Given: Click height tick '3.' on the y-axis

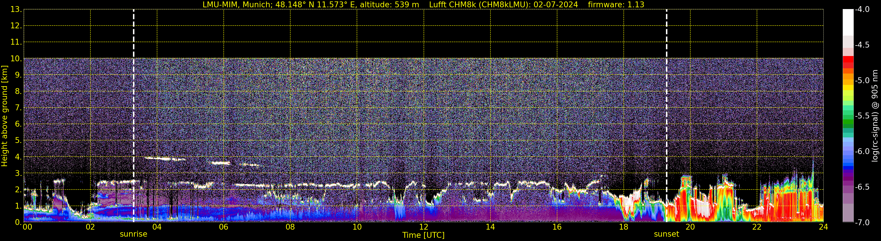Looking at the screenshot, I should (x=18, y=173).
